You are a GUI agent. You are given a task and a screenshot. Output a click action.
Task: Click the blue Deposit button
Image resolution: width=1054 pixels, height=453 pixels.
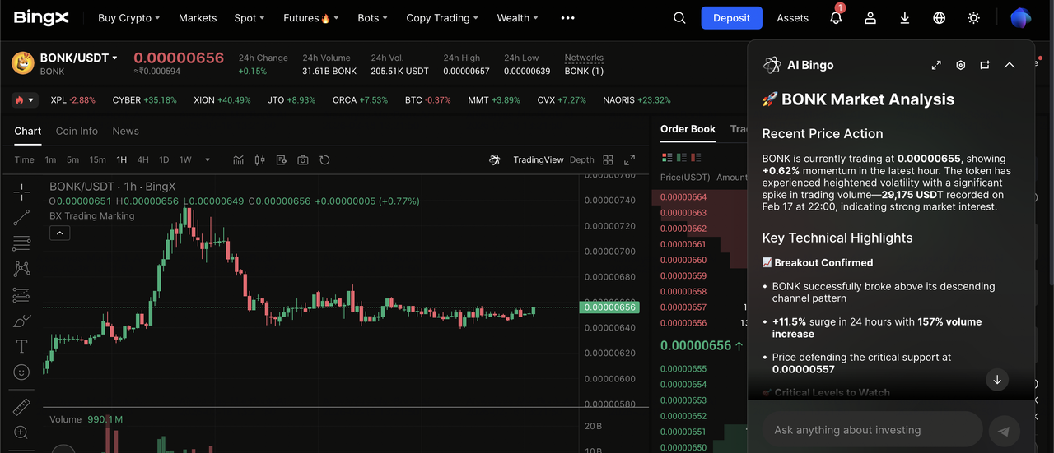tap(731, 18)
